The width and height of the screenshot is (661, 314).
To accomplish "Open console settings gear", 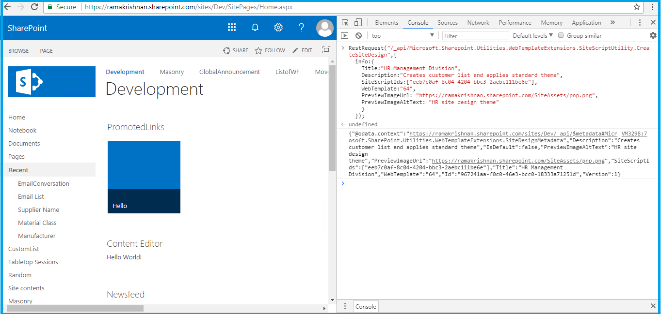I will tap(653, 35).
